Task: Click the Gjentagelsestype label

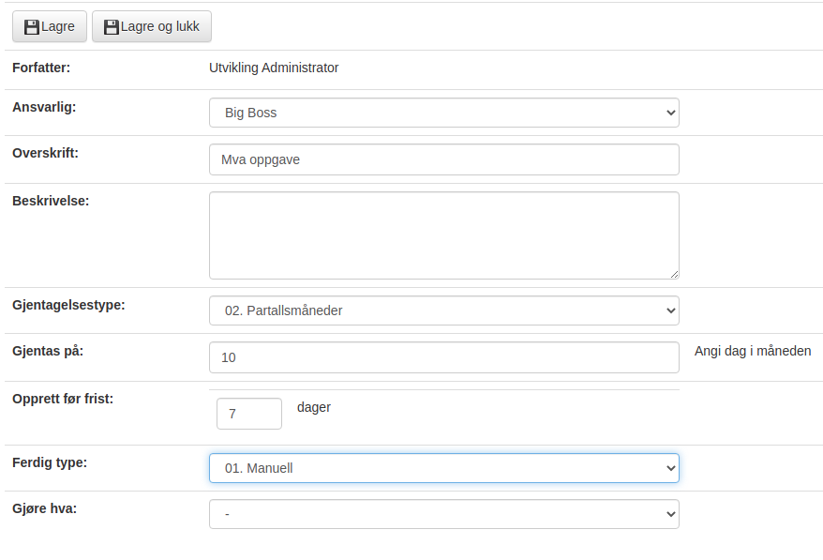Action: click(x=68, y=305)
